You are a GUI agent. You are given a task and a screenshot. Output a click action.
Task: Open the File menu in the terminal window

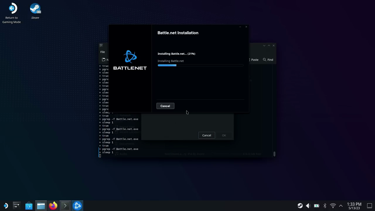[103, 52]
